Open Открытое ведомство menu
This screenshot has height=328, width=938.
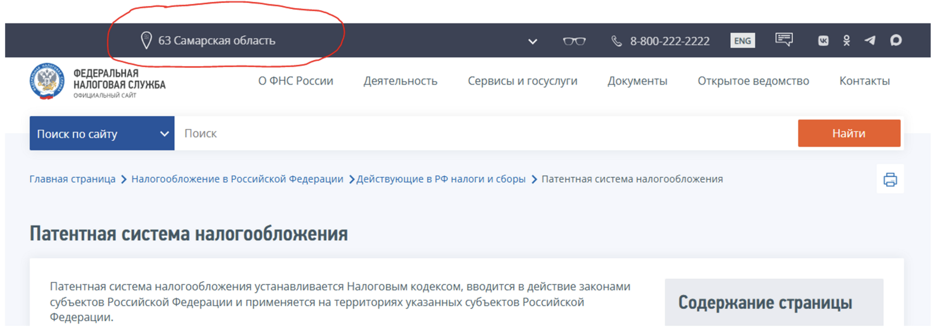[x=753, y=81]
